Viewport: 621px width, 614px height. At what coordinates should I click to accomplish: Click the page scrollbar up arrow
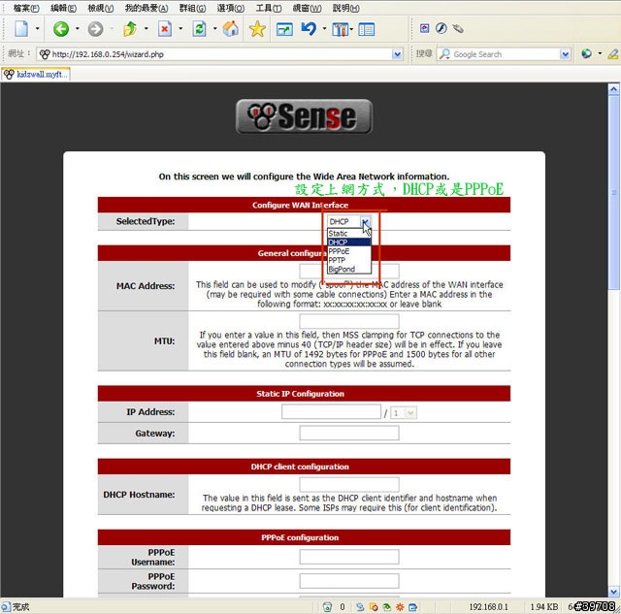click(x=613, y=88)
